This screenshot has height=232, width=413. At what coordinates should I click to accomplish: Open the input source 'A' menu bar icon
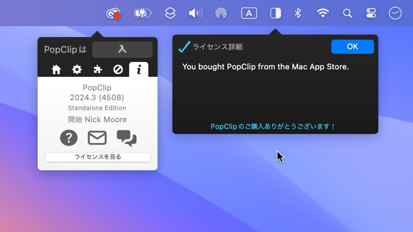249,13
